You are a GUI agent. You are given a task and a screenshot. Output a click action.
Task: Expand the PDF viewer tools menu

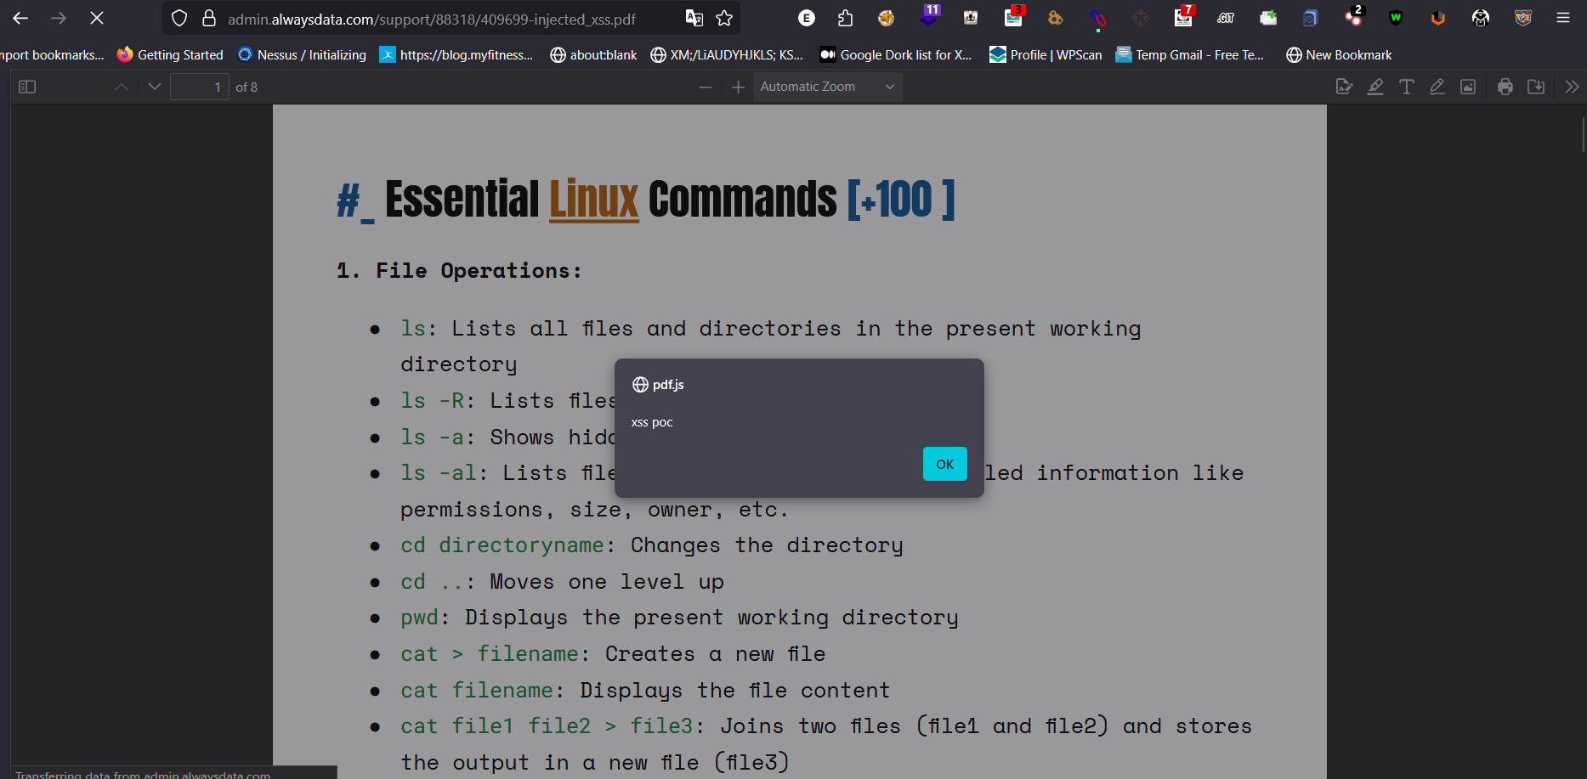pos(1571,87)
